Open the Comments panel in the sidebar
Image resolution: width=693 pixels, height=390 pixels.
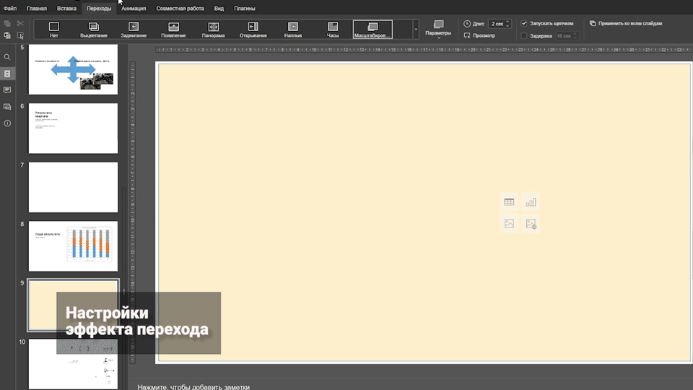7,90
